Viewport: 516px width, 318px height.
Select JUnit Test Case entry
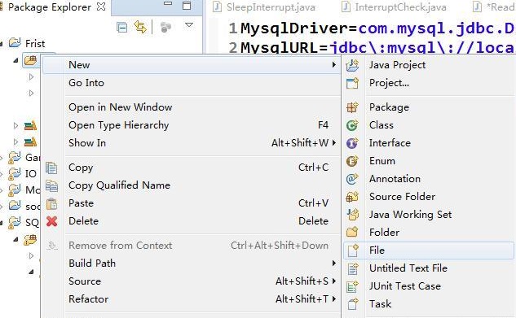tap(429, 286)
